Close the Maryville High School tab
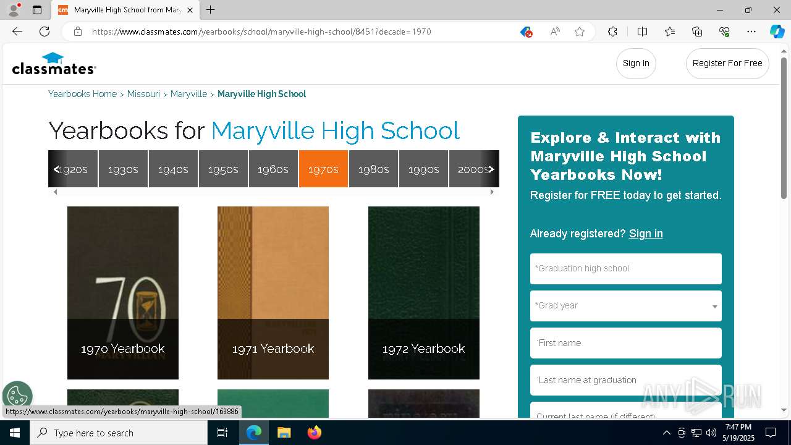 (x=190, y=10)
